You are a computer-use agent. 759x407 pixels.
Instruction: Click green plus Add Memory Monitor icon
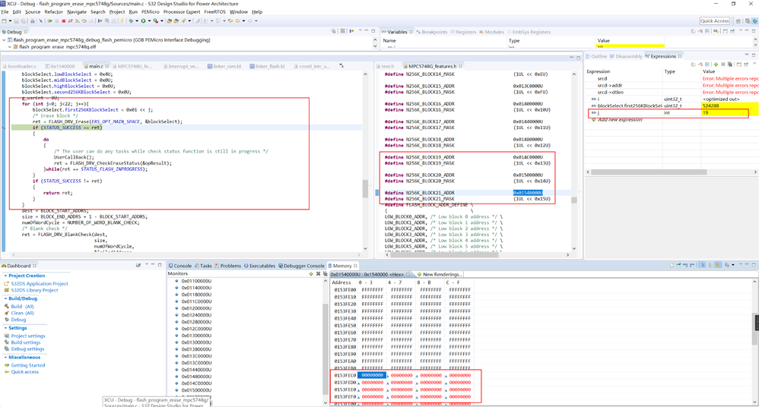pyautogui.click(x=311, y=273)
